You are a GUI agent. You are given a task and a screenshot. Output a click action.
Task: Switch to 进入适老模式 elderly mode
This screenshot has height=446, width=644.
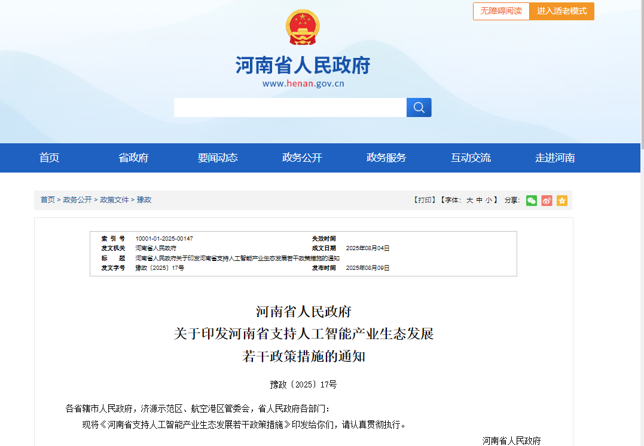pyautogui.click(x=561, y=11)
